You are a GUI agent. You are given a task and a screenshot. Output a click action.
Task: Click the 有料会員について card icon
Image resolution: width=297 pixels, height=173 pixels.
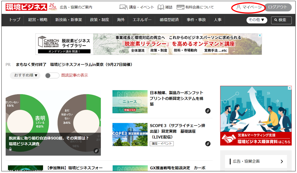point(180,7)
